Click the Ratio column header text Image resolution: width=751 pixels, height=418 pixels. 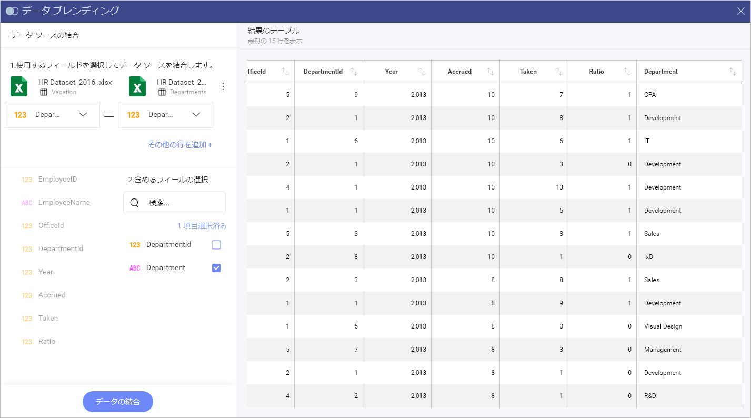597,72
